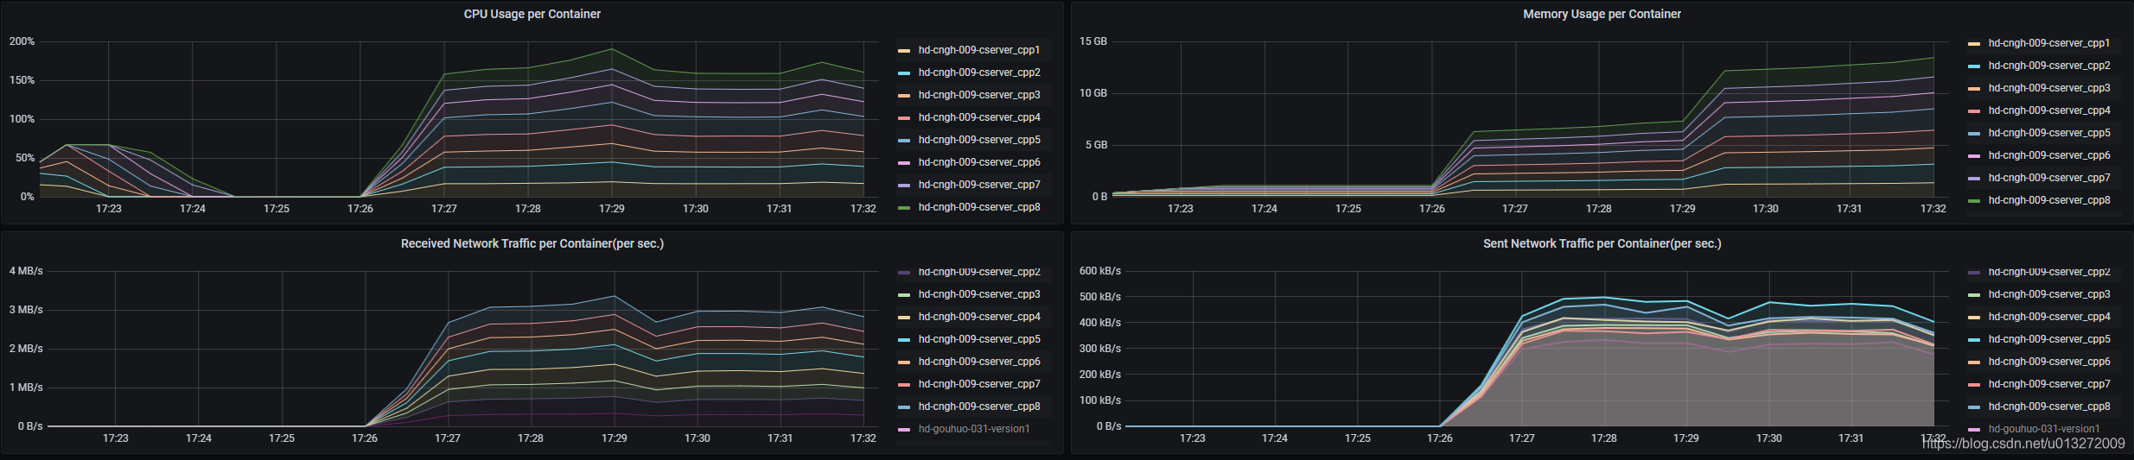This screenshot has height=460, width=2134.
Task: Click hd-gouhuo-031-version1 label in Received Network Traffic legend
Action: point(974,429)
